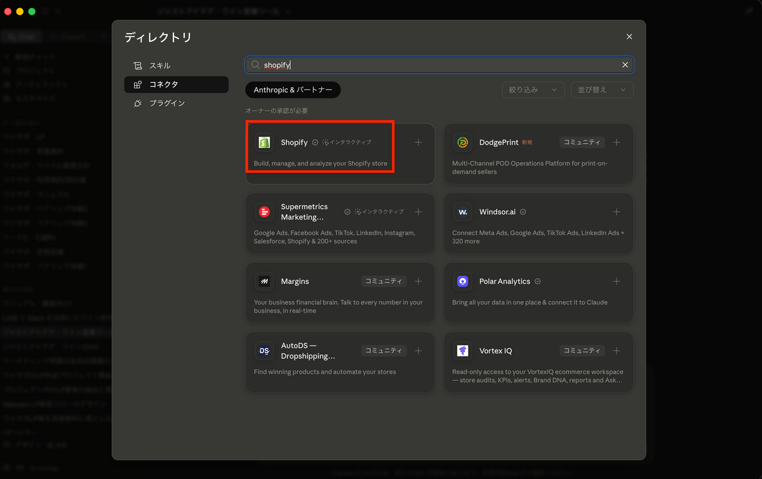Add the DodgePrint connector with plus icon
Viewport: 762px width, 479px height.
(617, 142)
